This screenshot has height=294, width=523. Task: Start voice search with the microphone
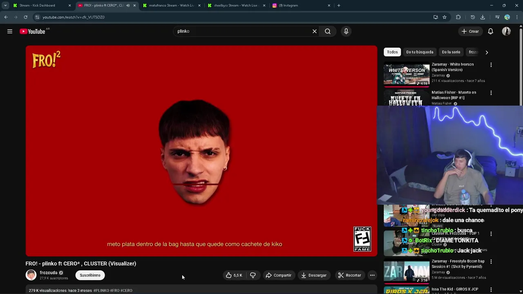pyautogui.click(x=346, y=31)
